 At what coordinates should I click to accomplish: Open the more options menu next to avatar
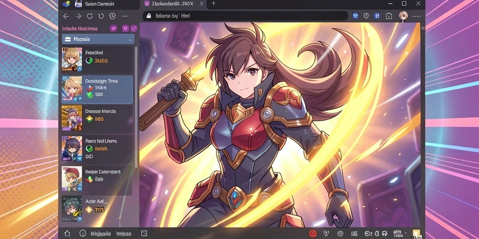[x=416, y=16]
